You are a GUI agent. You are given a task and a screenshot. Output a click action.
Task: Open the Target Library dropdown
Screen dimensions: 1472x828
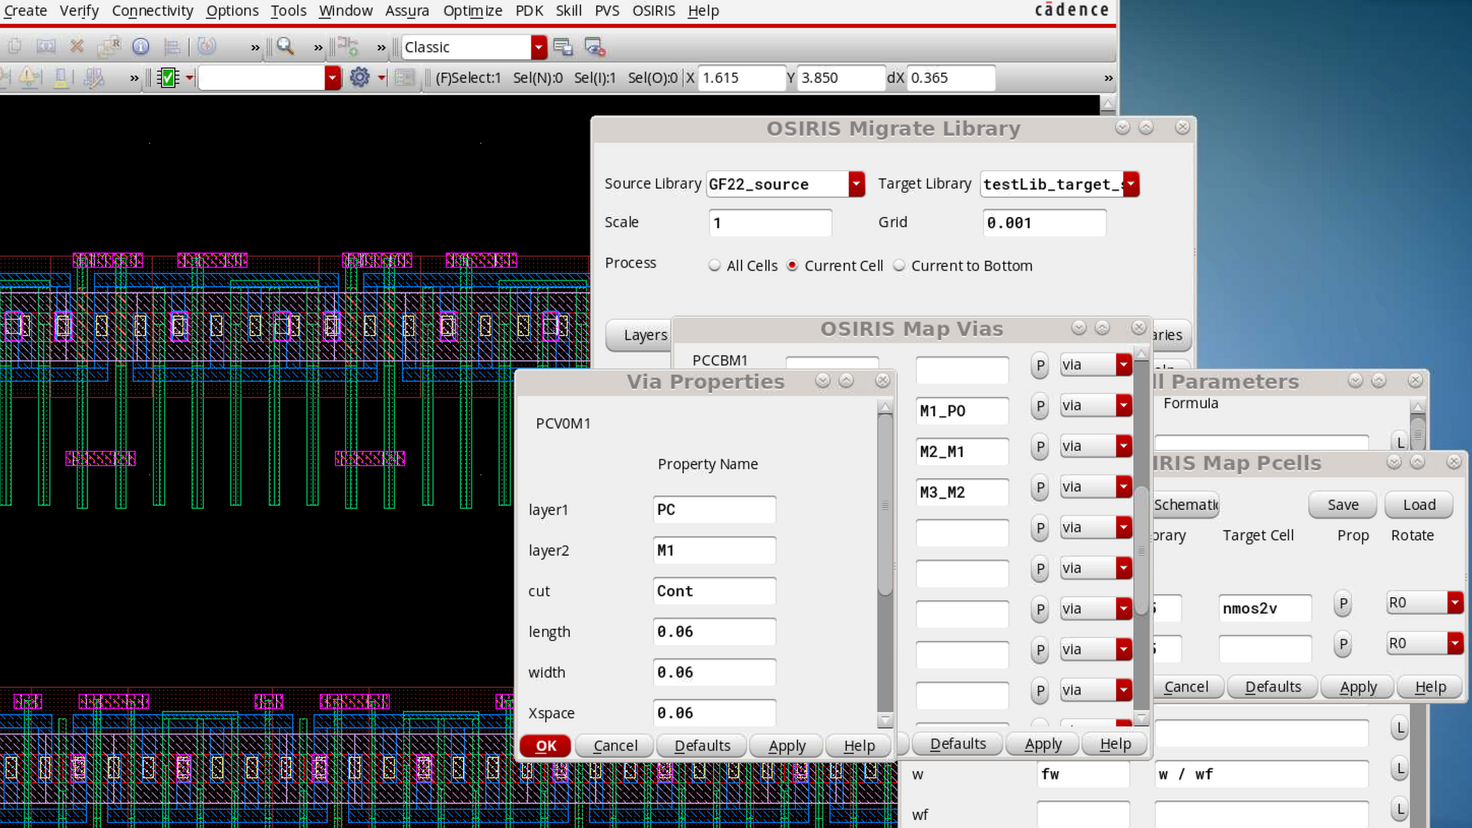1131,184
